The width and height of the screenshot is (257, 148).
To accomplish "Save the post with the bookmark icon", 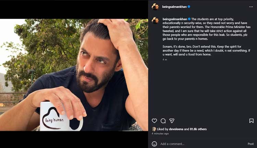I will click(251, 121).
